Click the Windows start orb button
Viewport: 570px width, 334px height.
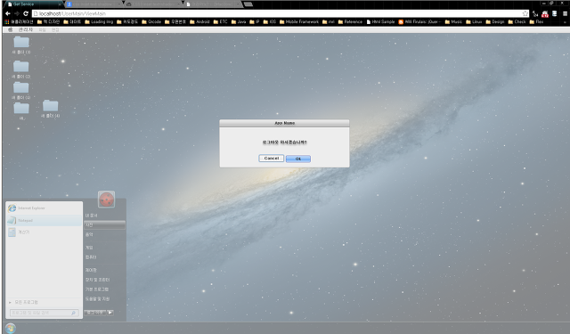click(11, 328)
